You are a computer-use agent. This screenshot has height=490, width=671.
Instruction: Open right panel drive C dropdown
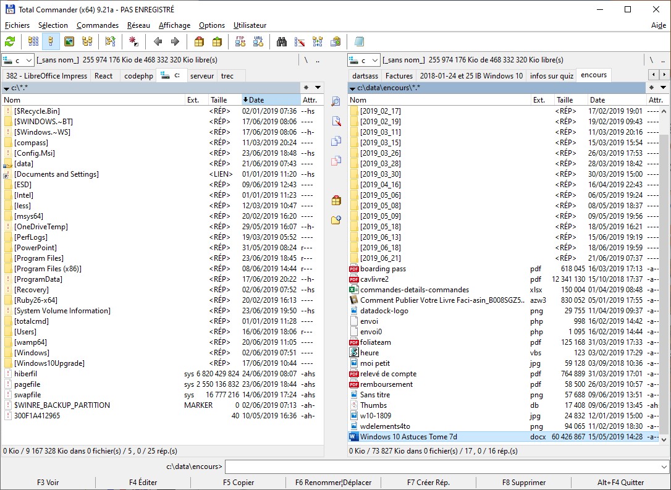click(x=365, y=60)
